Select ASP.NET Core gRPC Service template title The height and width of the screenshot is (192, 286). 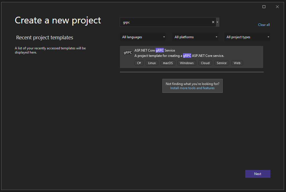155,50
